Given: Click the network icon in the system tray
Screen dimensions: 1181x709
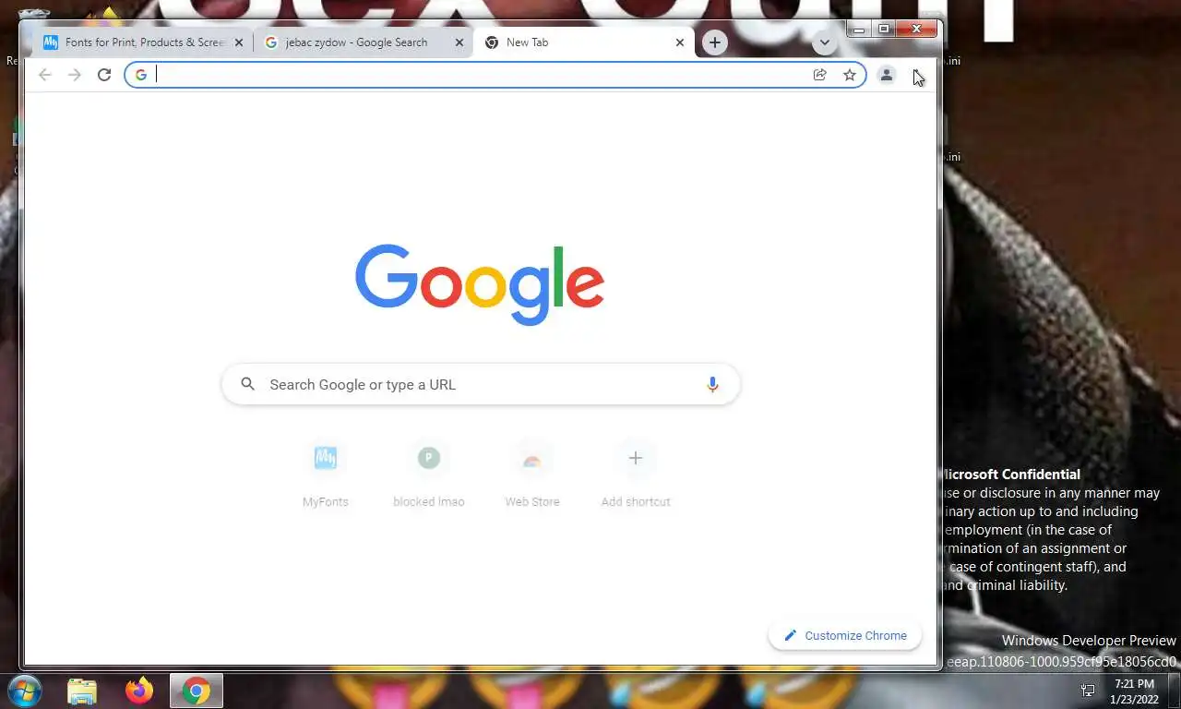Looking at the screenshot, I should 1088,691.
